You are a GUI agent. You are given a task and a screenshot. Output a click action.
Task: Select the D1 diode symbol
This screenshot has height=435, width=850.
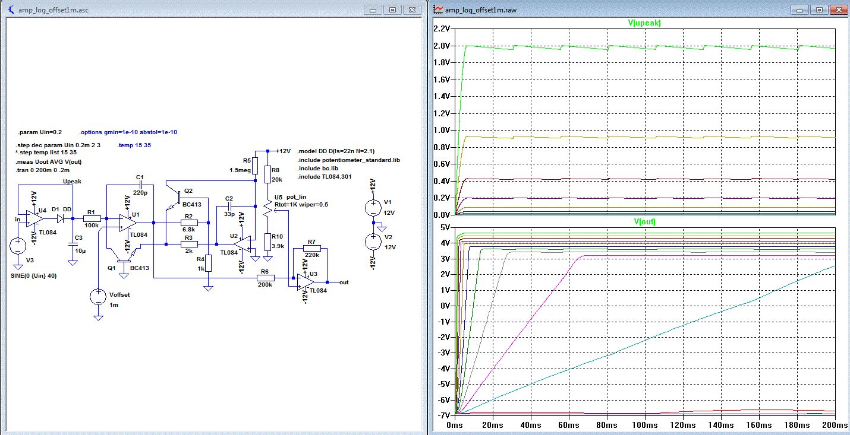click(x=59, y=218)
